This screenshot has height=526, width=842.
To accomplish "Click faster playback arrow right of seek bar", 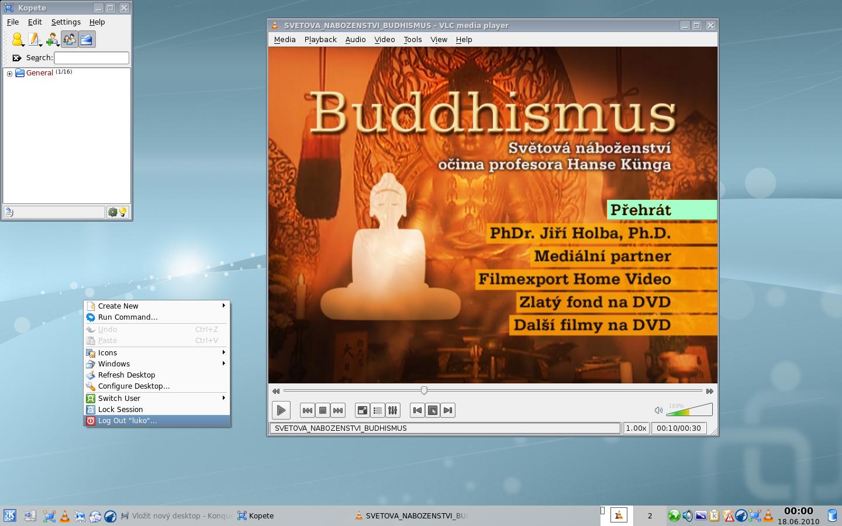I will point(710,391).
